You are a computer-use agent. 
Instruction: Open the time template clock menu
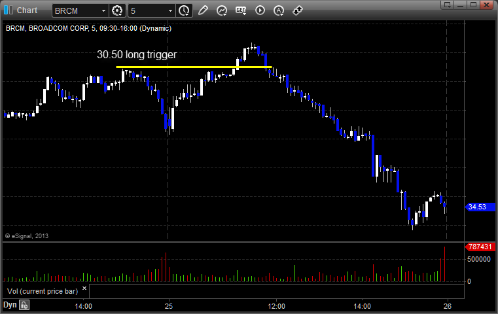click(184, 11)
